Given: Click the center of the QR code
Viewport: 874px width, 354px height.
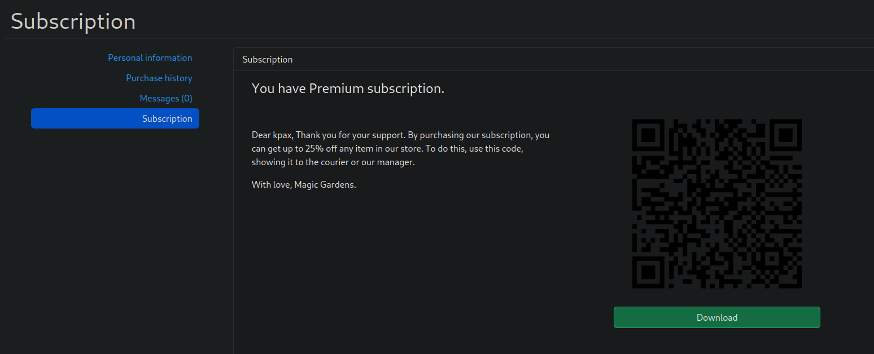Looking at the screenshot, I should coord(716,203).
